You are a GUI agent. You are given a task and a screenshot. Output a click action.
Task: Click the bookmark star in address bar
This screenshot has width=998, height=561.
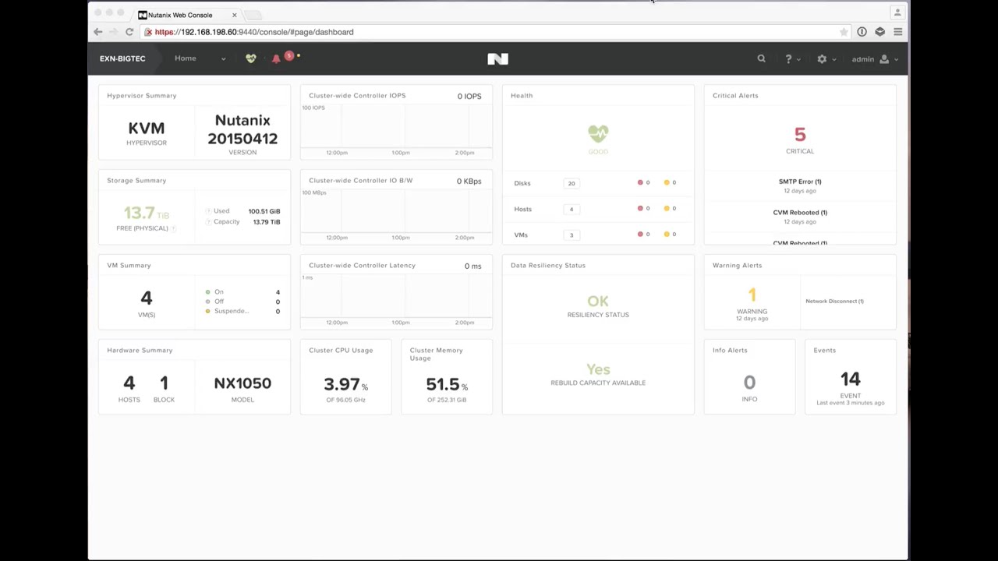844,32
